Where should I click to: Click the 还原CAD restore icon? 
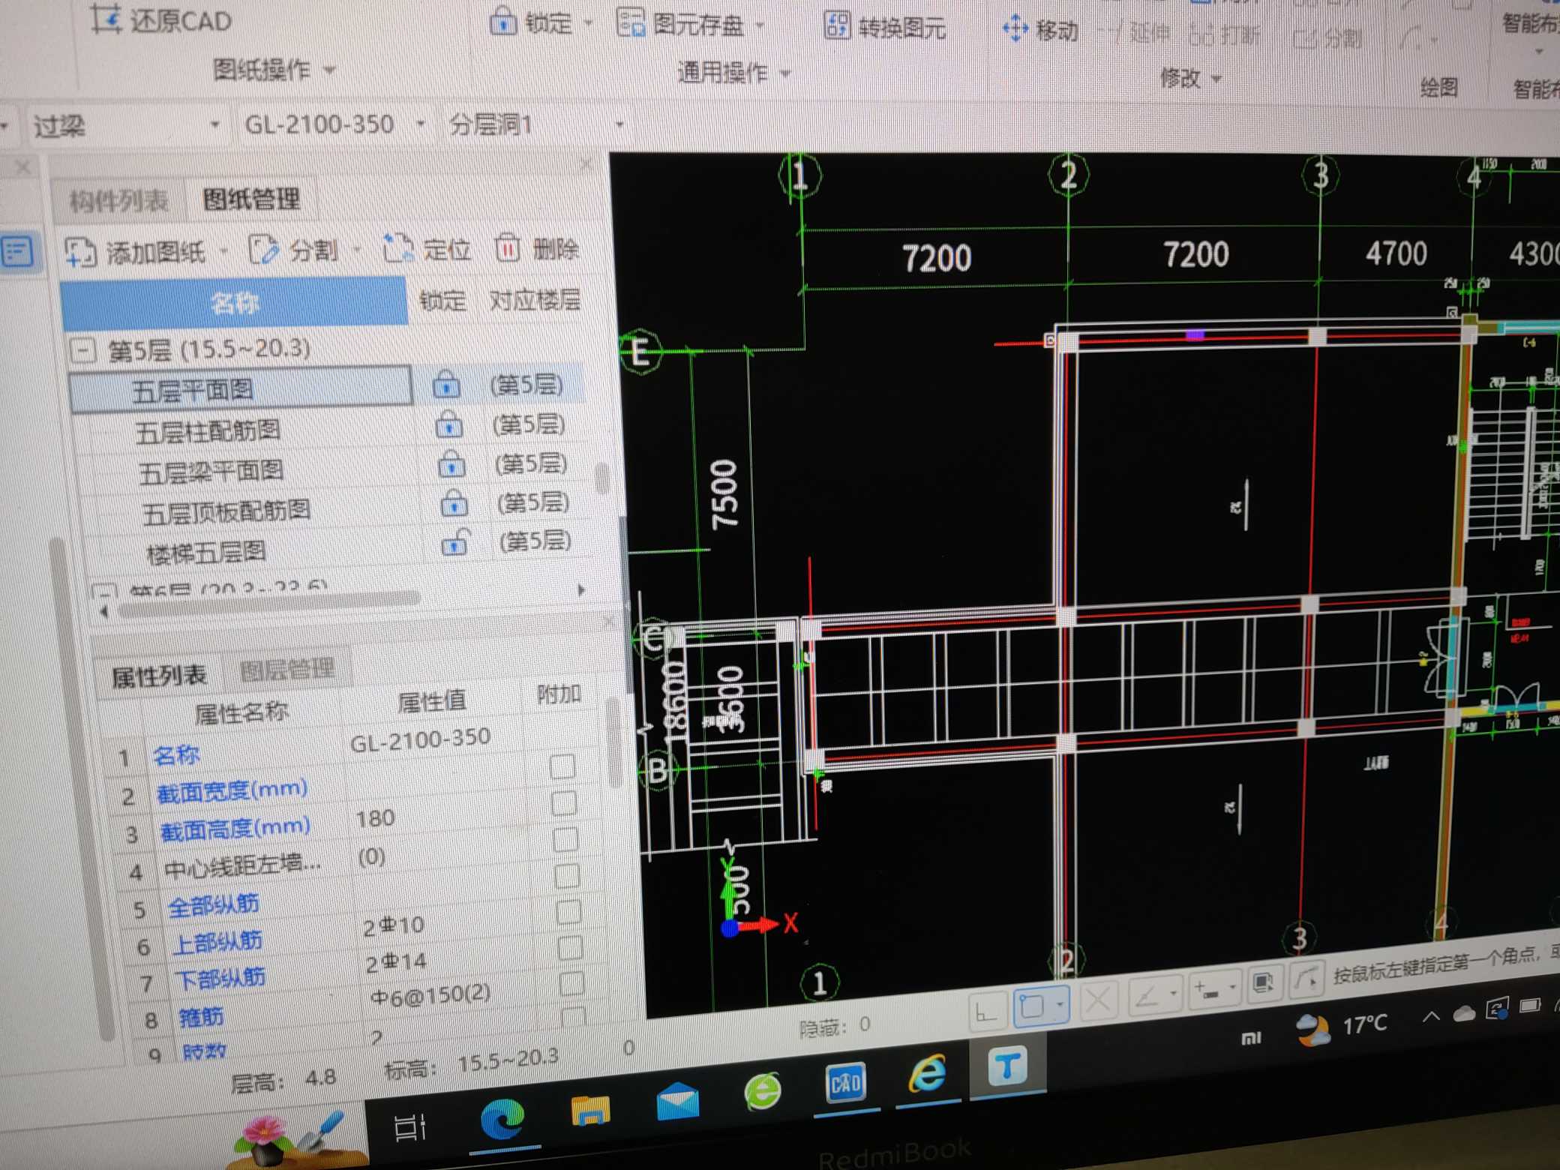point(106,19)
